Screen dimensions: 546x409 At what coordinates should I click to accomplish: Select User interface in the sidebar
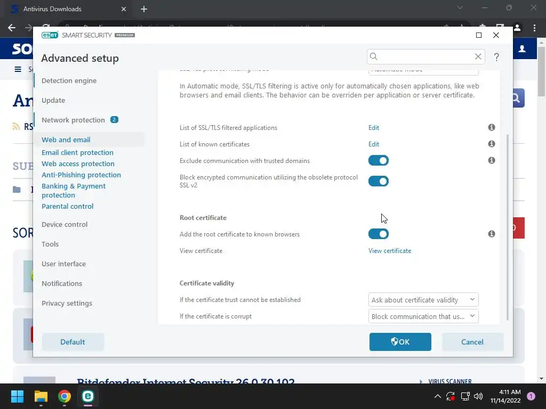(x=64, y=264)
